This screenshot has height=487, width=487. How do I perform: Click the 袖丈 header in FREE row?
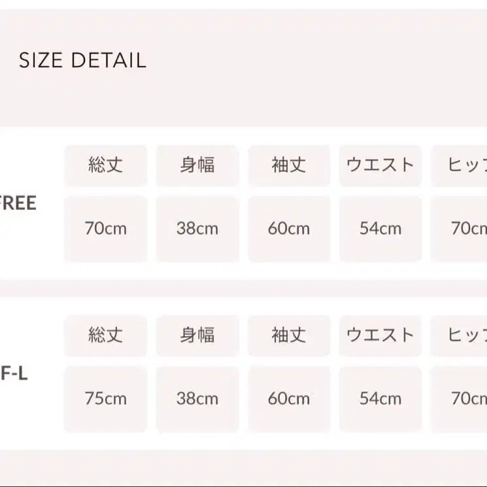point(288,165)
